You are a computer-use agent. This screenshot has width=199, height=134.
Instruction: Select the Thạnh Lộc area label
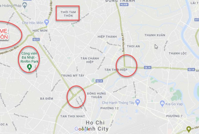coord(178,53)
